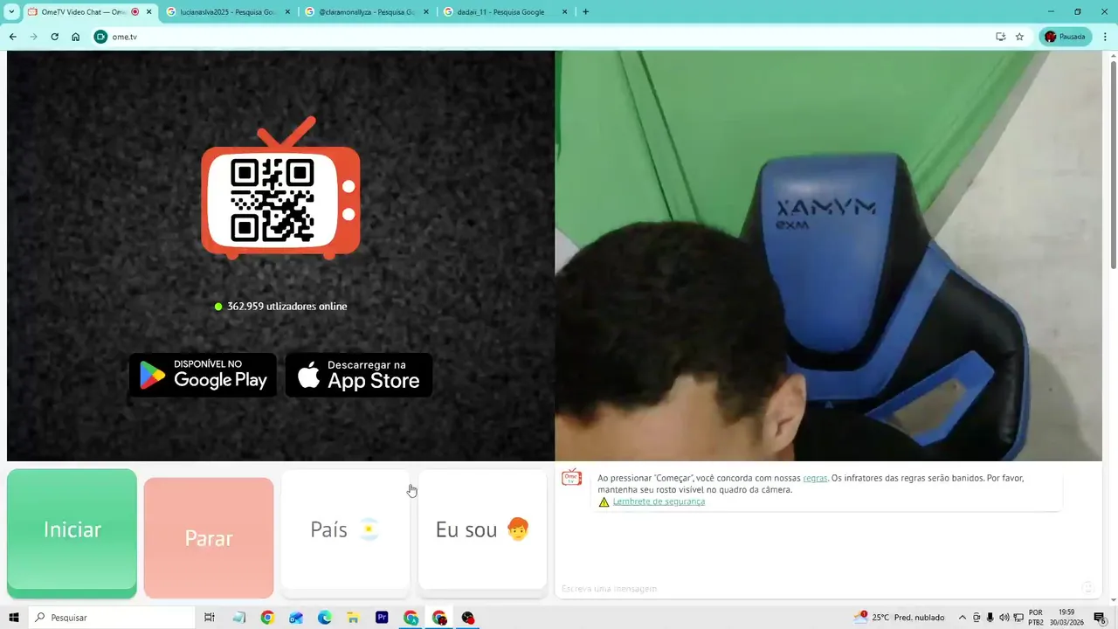
Task: Open the network connection tray icon
Action: (1018, 618)
